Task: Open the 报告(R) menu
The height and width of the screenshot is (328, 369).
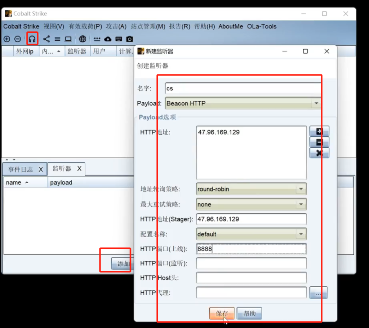Action: pos(179,26)
